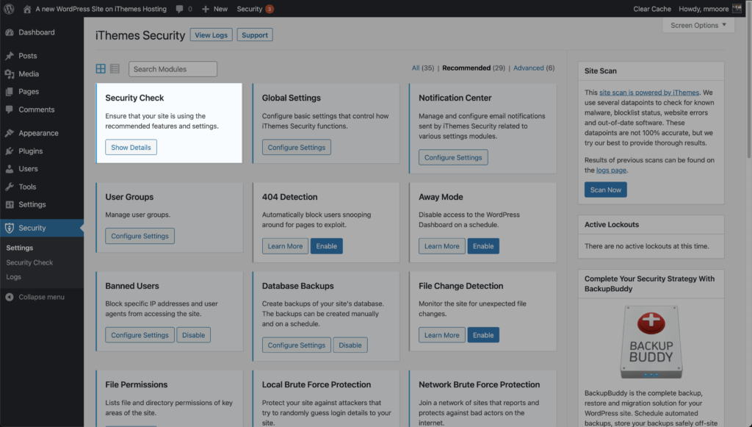Viewport: 752px width, 427px height.
Task: Open the logs page link
Action: tap(611, 171)
